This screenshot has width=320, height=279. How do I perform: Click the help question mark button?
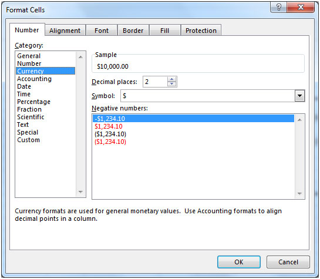(278, 7)
